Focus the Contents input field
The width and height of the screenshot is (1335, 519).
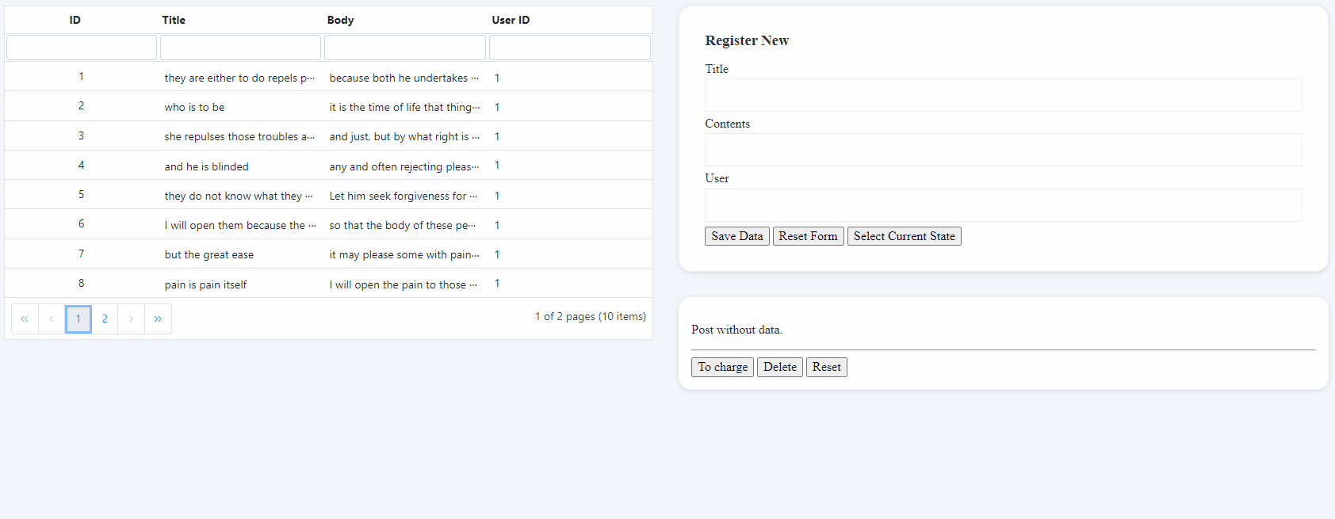pyautogui.click(x=1003, y=150)
